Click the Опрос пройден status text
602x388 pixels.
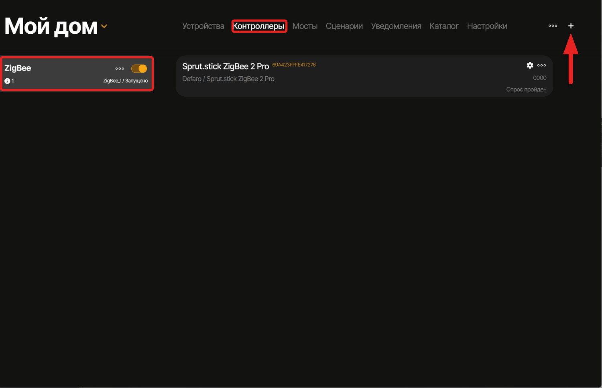(x=526, y=89)
